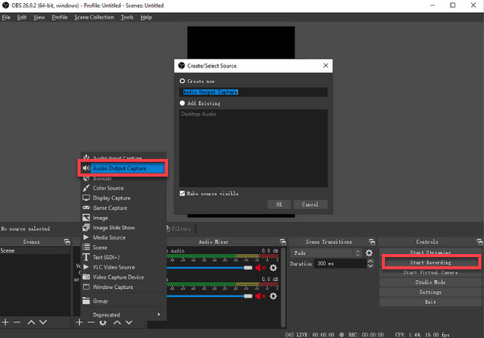Click the source name input field

click(253, 92)
